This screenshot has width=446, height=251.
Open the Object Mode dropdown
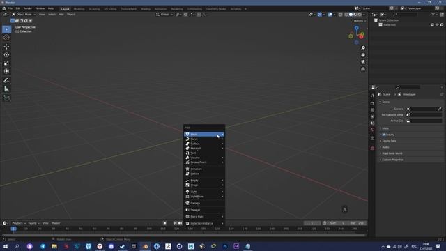click(x=24, y=15)
